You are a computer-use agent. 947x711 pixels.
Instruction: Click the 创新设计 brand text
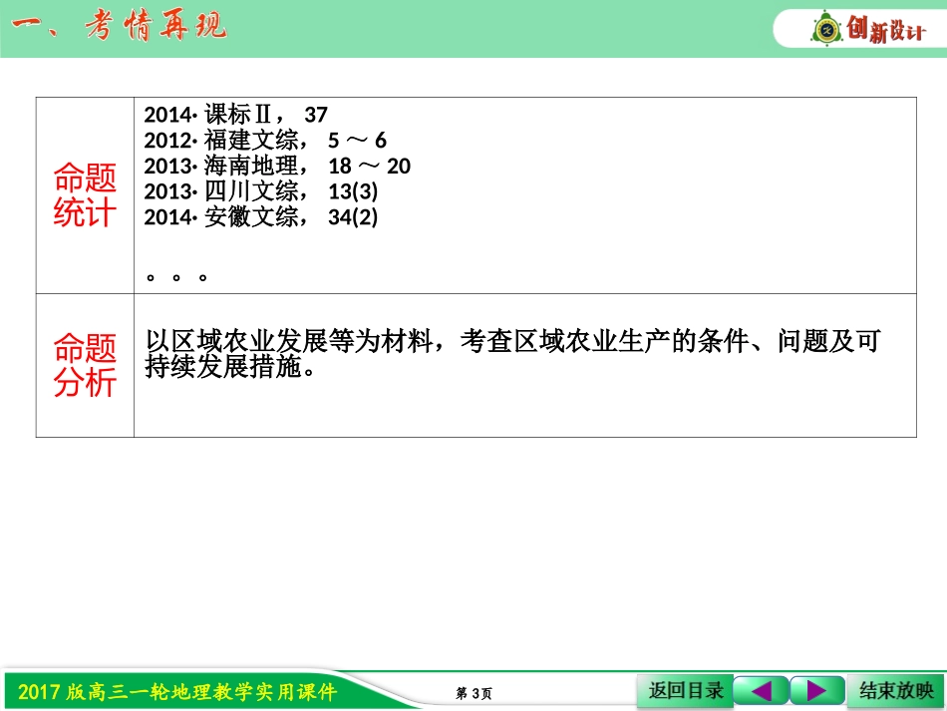click(x=885, y=28)
